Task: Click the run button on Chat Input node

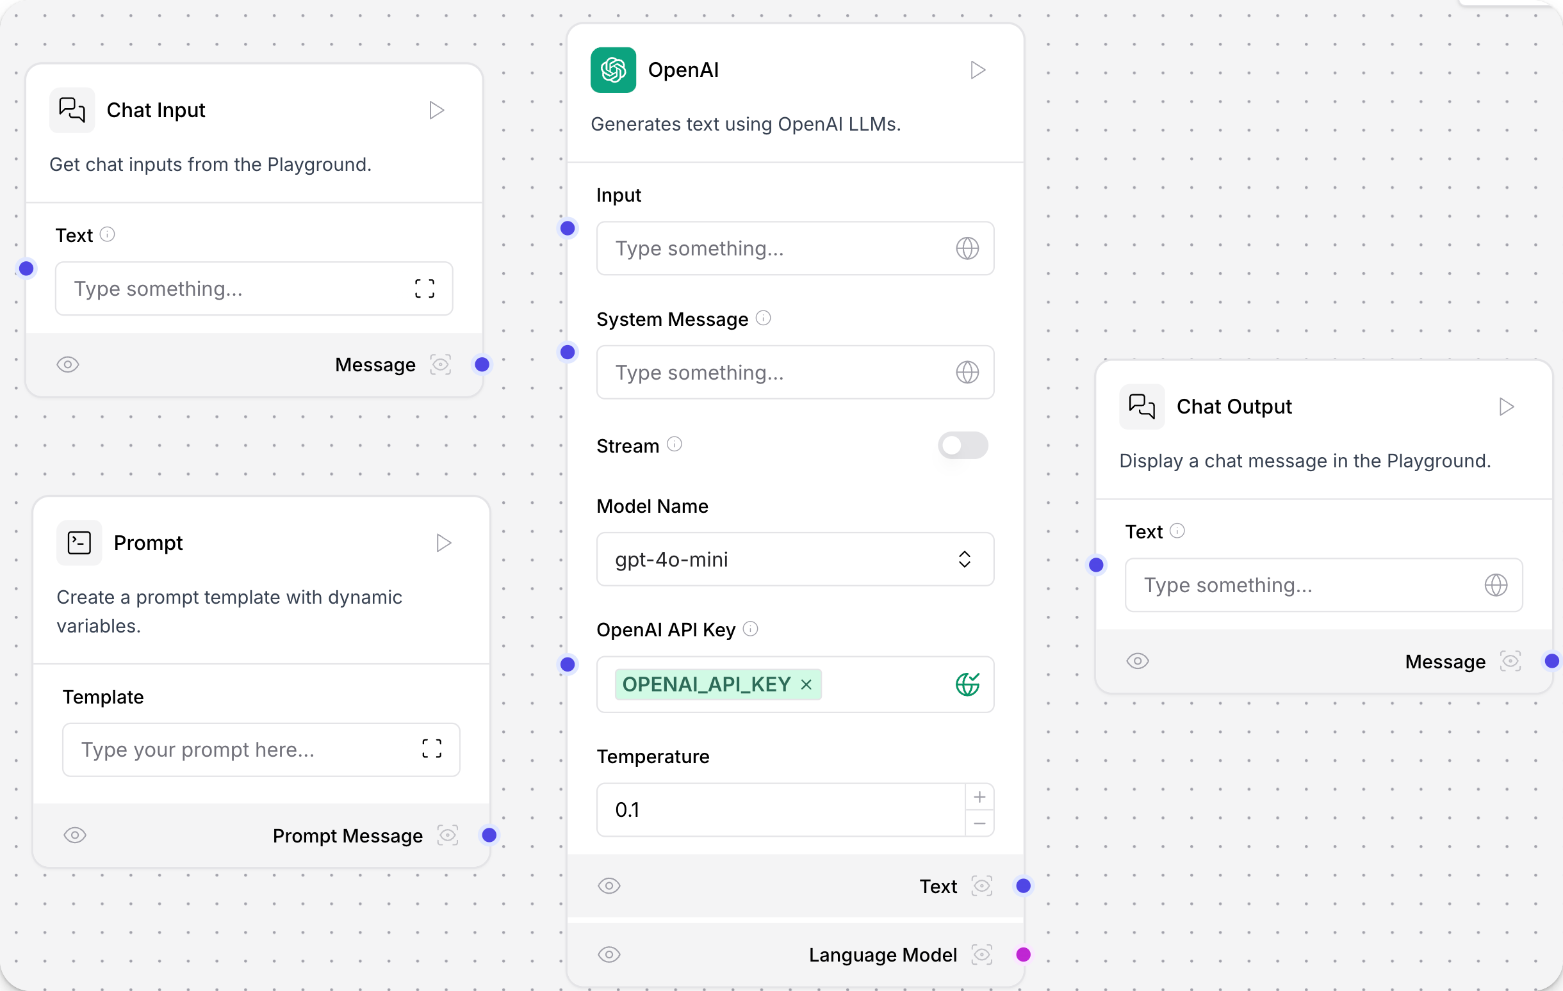Action: coord(436,111)
